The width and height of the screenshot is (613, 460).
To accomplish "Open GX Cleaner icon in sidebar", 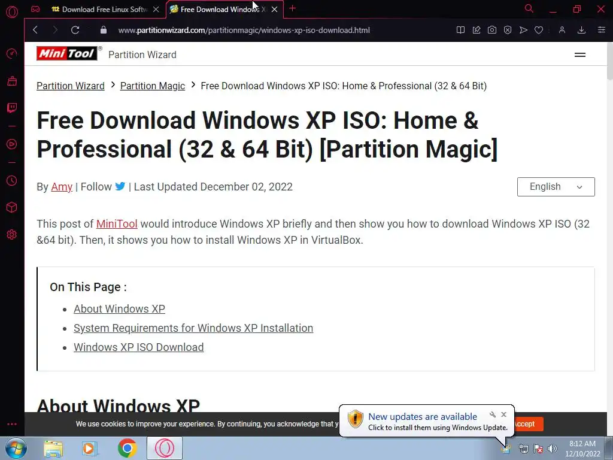I will (12, 81).
